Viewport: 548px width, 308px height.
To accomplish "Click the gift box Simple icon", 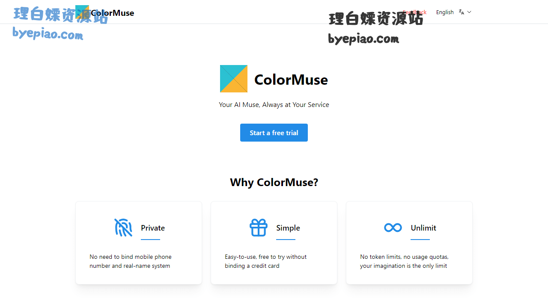I will [259, 228].
